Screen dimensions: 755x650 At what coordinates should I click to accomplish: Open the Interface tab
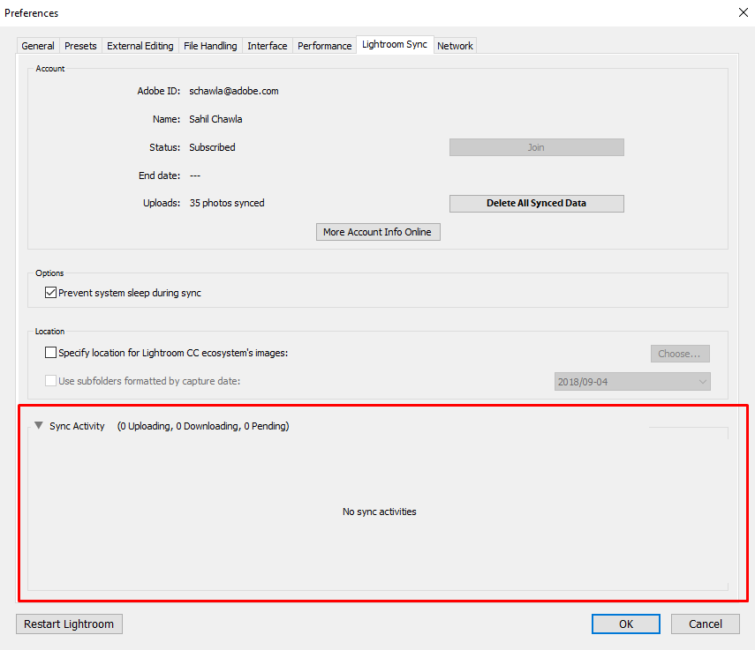click(267, 45)
